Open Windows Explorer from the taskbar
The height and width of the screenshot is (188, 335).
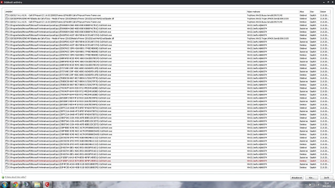[x=37, y=184]
